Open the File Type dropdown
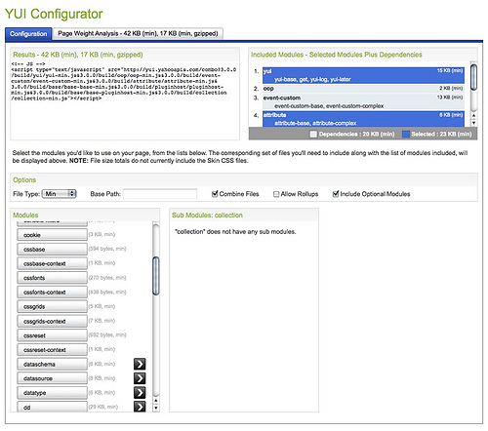Image resolution: width=488 pixels, height=431 pixels. click(x=60, y=194)
